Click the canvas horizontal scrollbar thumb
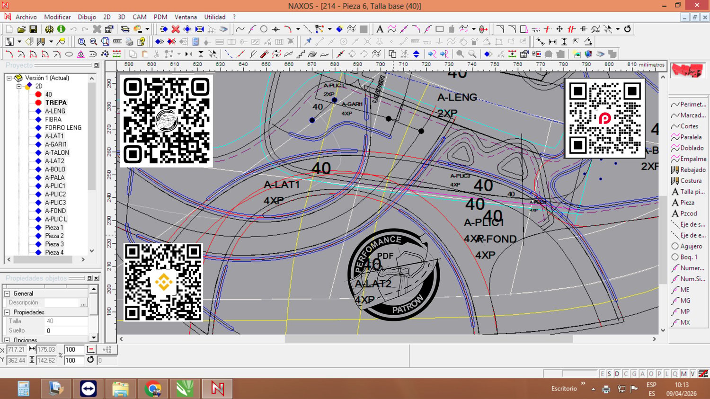 tap(428, 339)
